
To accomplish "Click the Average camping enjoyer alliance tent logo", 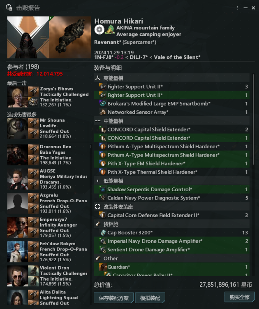I will (110, 30).
